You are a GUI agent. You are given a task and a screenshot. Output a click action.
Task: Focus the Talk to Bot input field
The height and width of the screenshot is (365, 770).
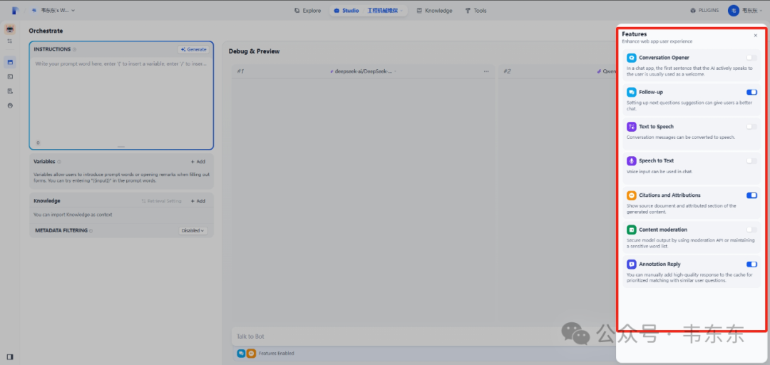tap(393, 336)
